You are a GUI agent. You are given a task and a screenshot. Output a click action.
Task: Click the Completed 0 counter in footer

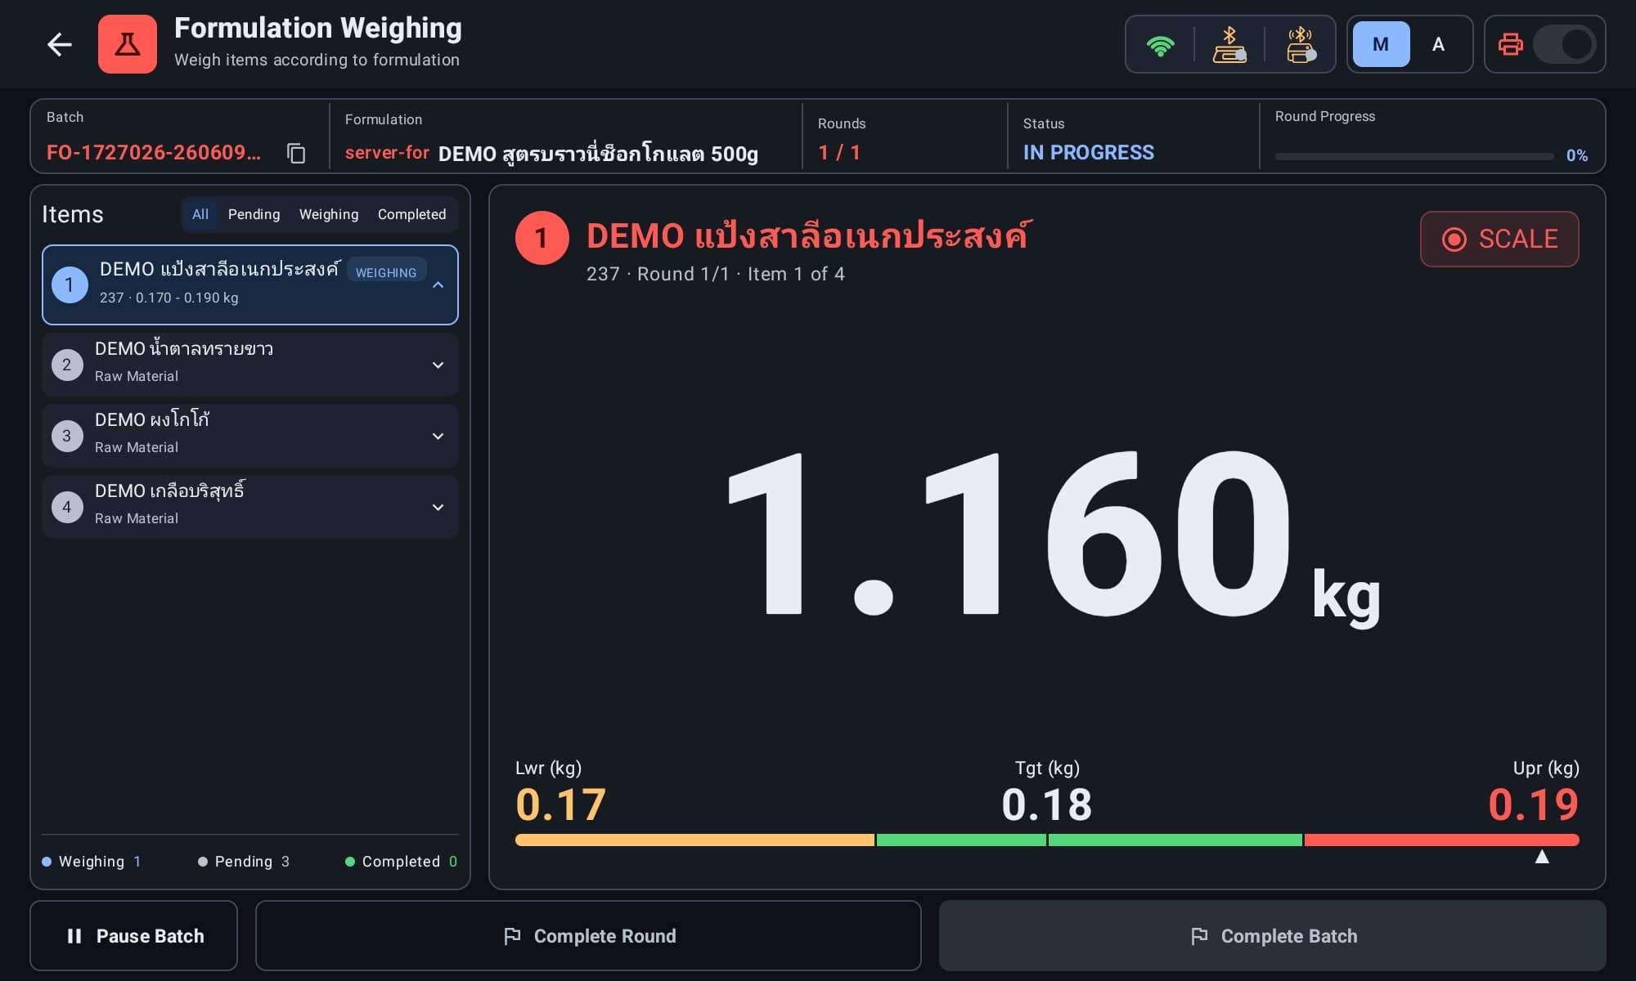(402, 862)
